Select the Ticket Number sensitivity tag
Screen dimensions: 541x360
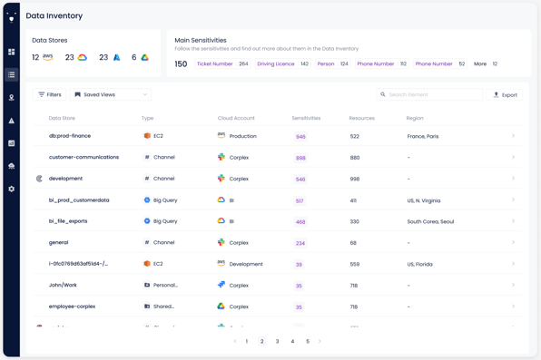[222, 63]
